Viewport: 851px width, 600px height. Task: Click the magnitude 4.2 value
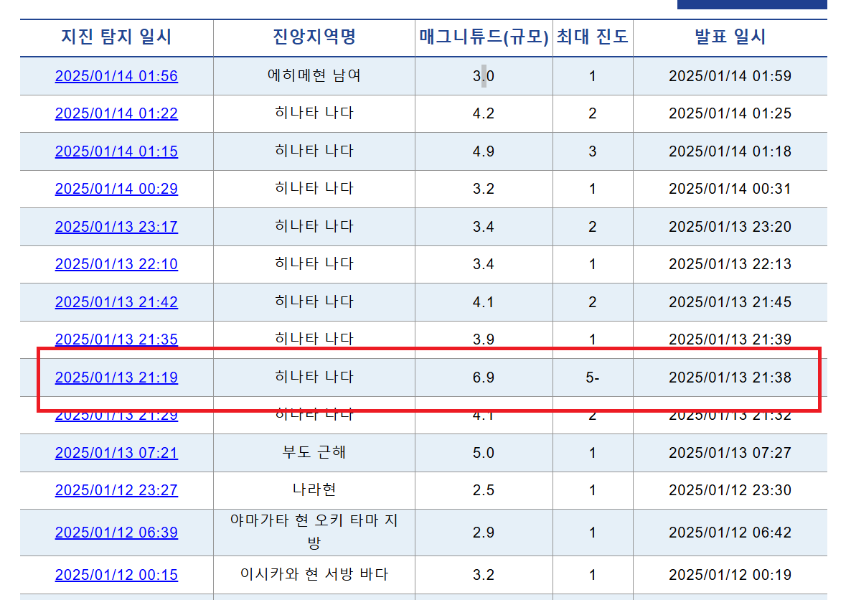(484, 113)
